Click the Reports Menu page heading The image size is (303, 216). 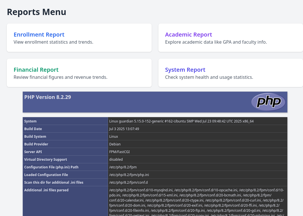[37, 12]
